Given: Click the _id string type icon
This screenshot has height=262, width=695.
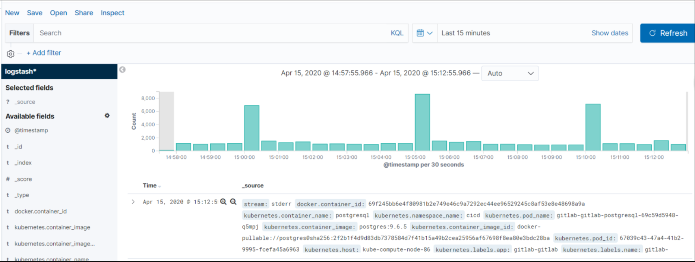Looking at the screenshot, I should [8, 147].
